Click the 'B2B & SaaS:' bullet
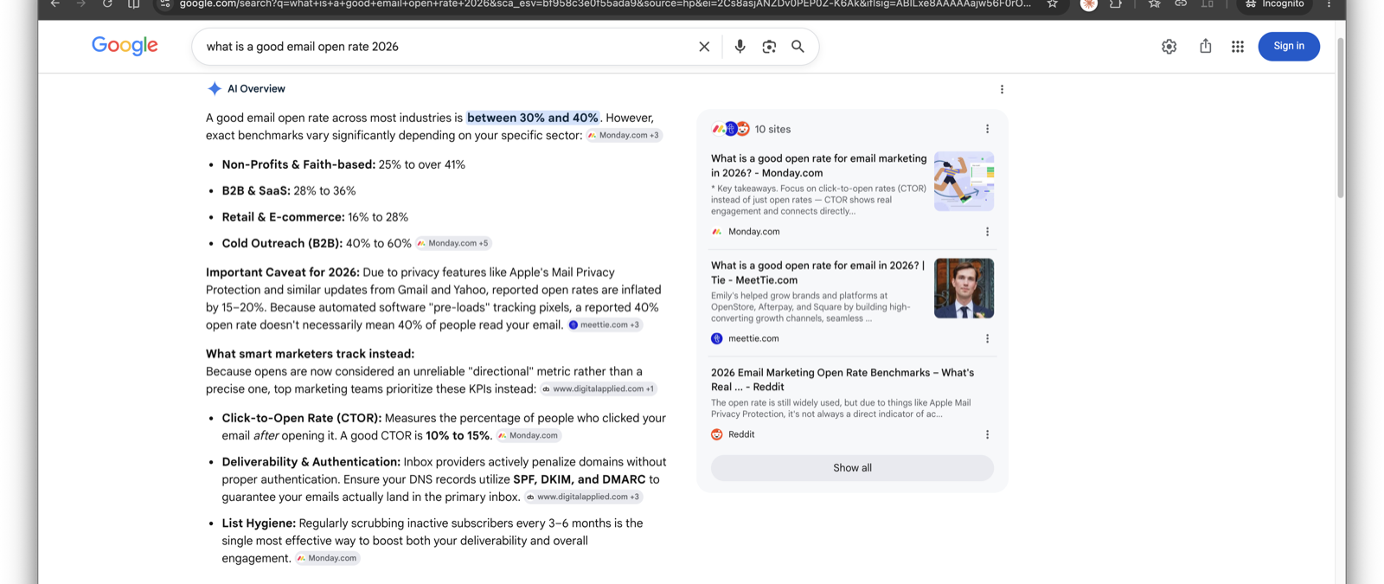 (x=256, y=191)
